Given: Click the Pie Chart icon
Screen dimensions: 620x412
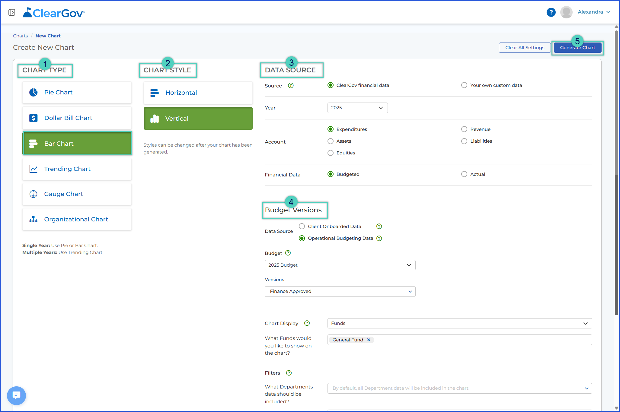Looking at the screenshot, I should pos(34,92).
